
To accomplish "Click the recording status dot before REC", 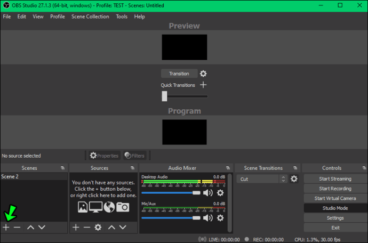I will [x=246, y=239].
